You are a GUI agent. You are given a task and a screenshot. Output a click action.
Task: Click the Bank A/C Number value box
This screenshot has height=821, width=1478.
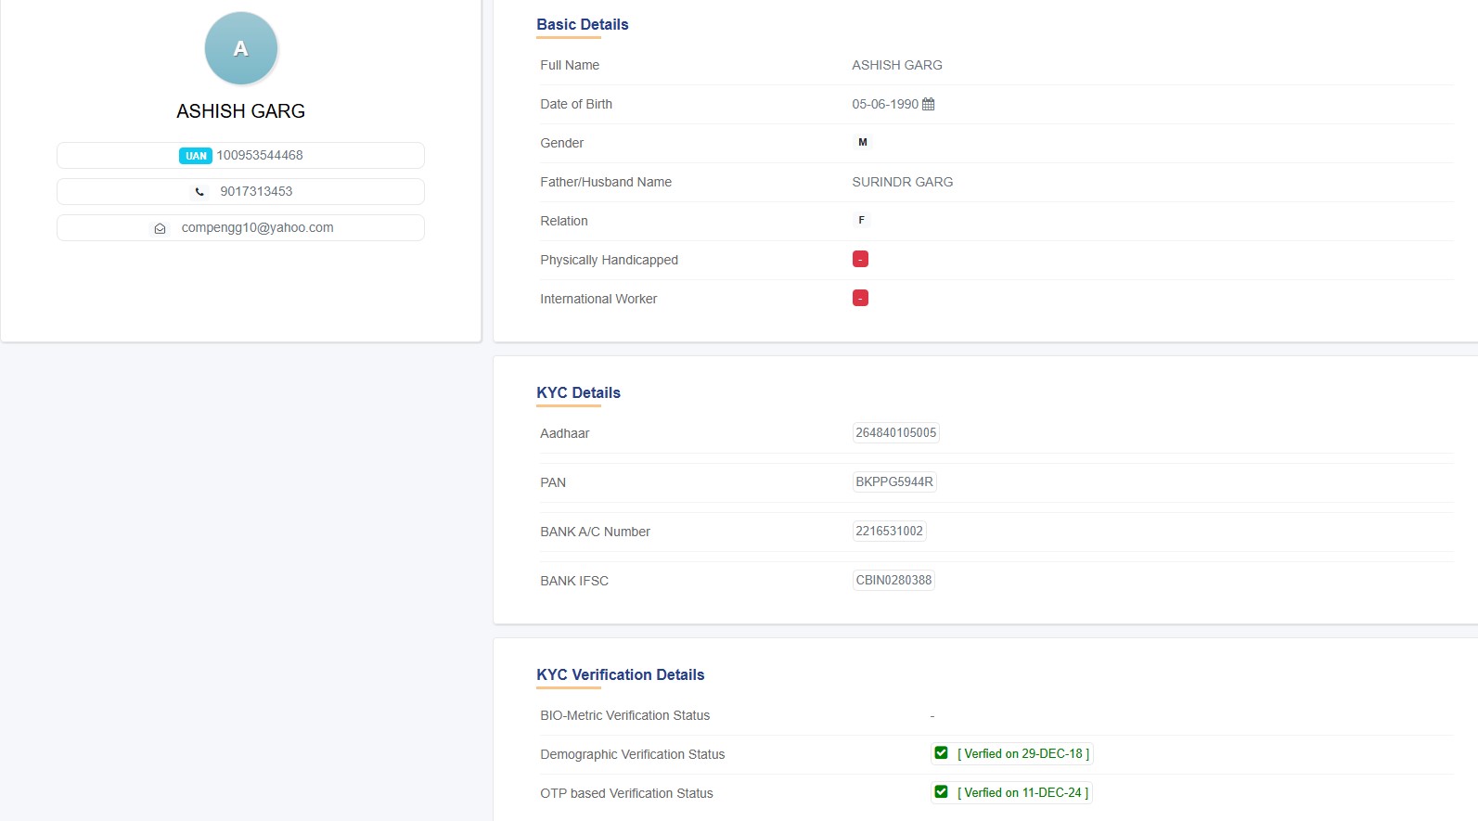pyautogui.click(x=889, y=532)
